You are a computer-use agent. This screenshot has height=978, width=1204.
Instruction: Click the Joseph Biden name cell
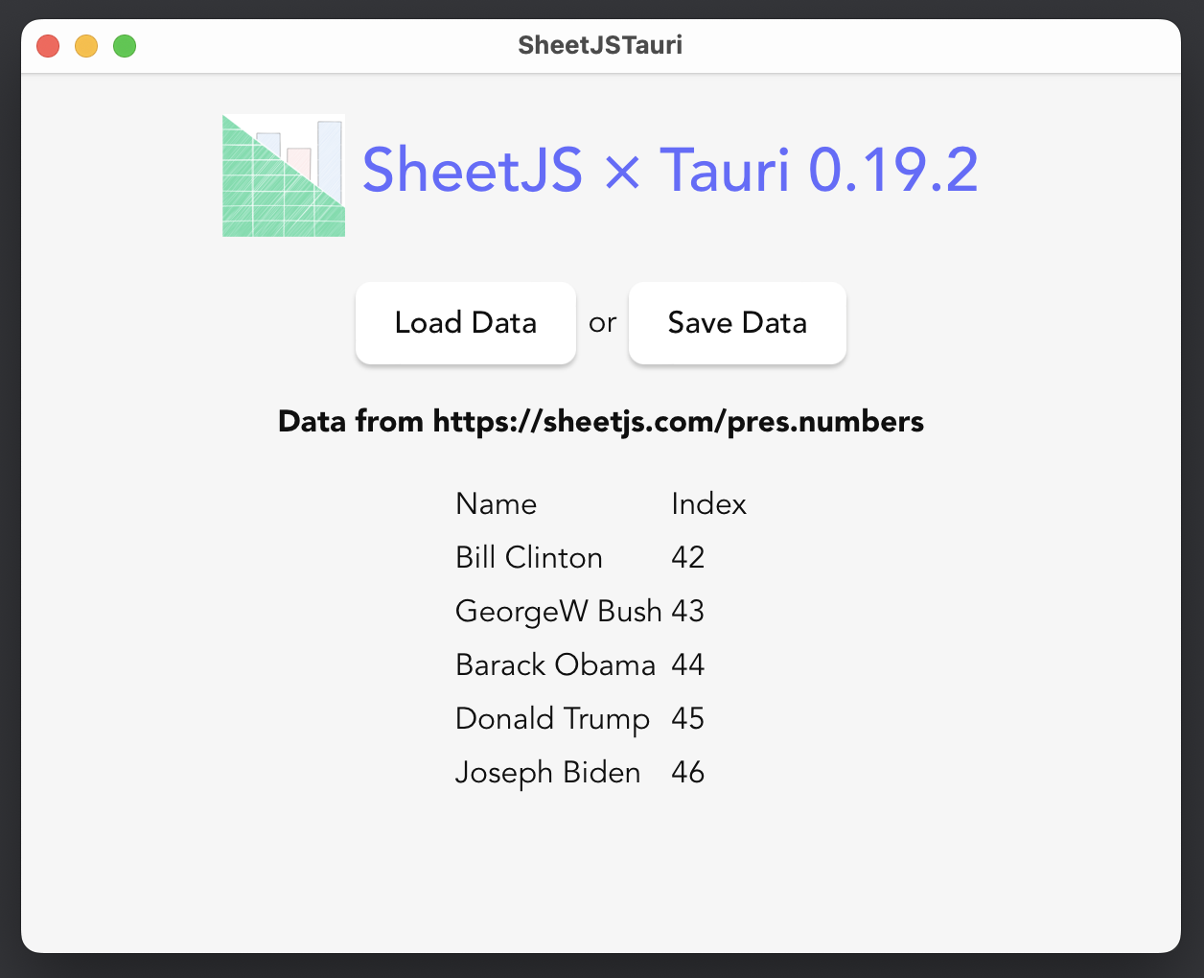(x=547, y=773)
